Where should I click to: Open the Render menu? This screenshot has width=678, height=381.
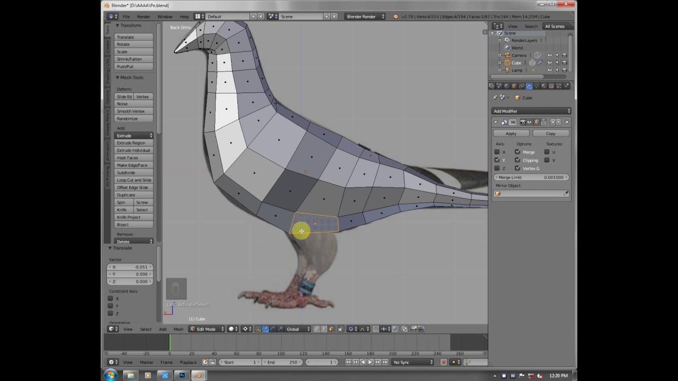[x=144, y=16]
